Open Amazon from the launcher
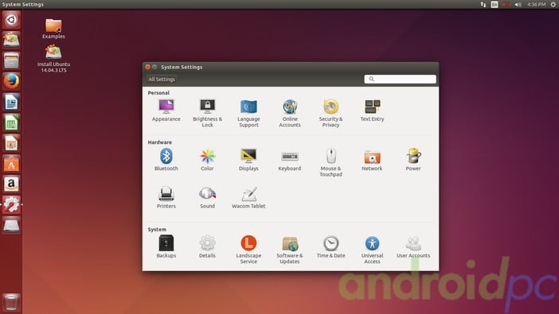 coord(11,184)
